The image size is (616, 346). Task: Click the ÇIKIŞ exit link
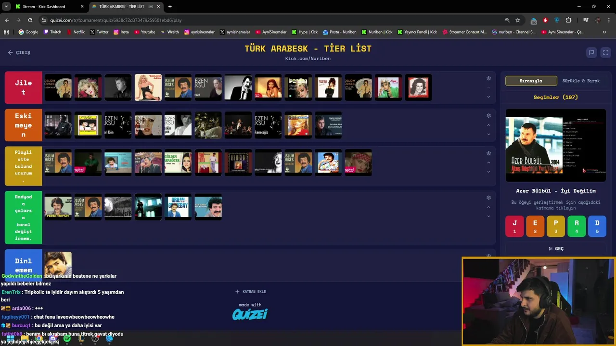(19, 52)
